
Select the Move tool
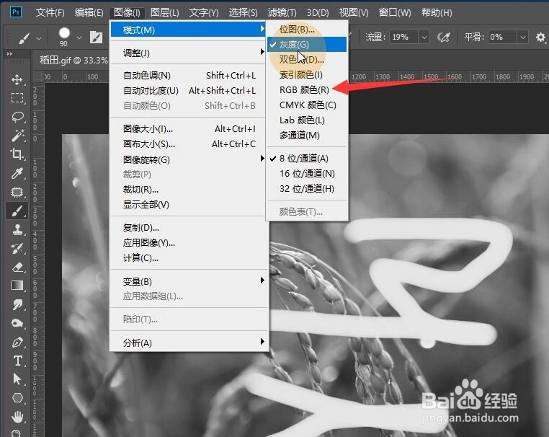pos(17,79)
